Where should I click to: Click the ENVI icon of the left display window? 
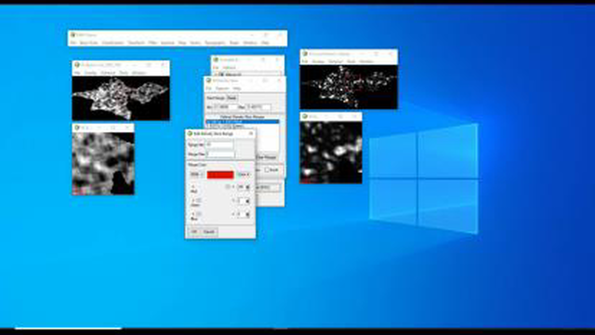77,65
